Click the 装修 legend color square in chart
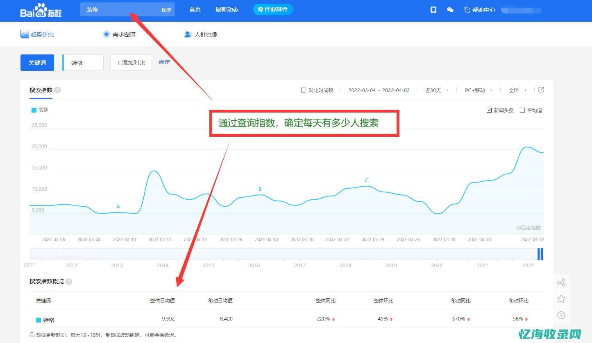592x343 pixels. pos(34,110)
